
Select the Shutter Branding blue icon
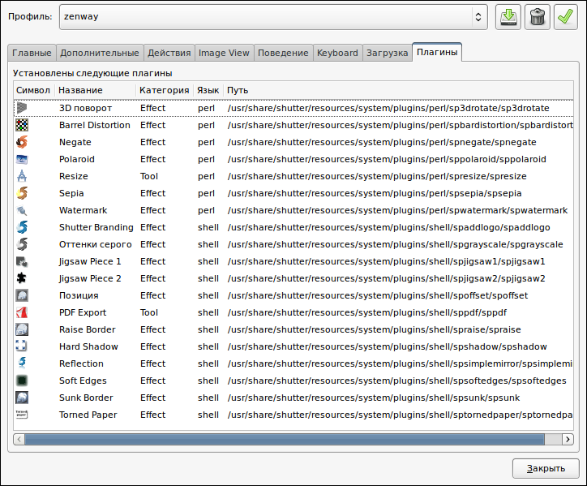point(22,227)
